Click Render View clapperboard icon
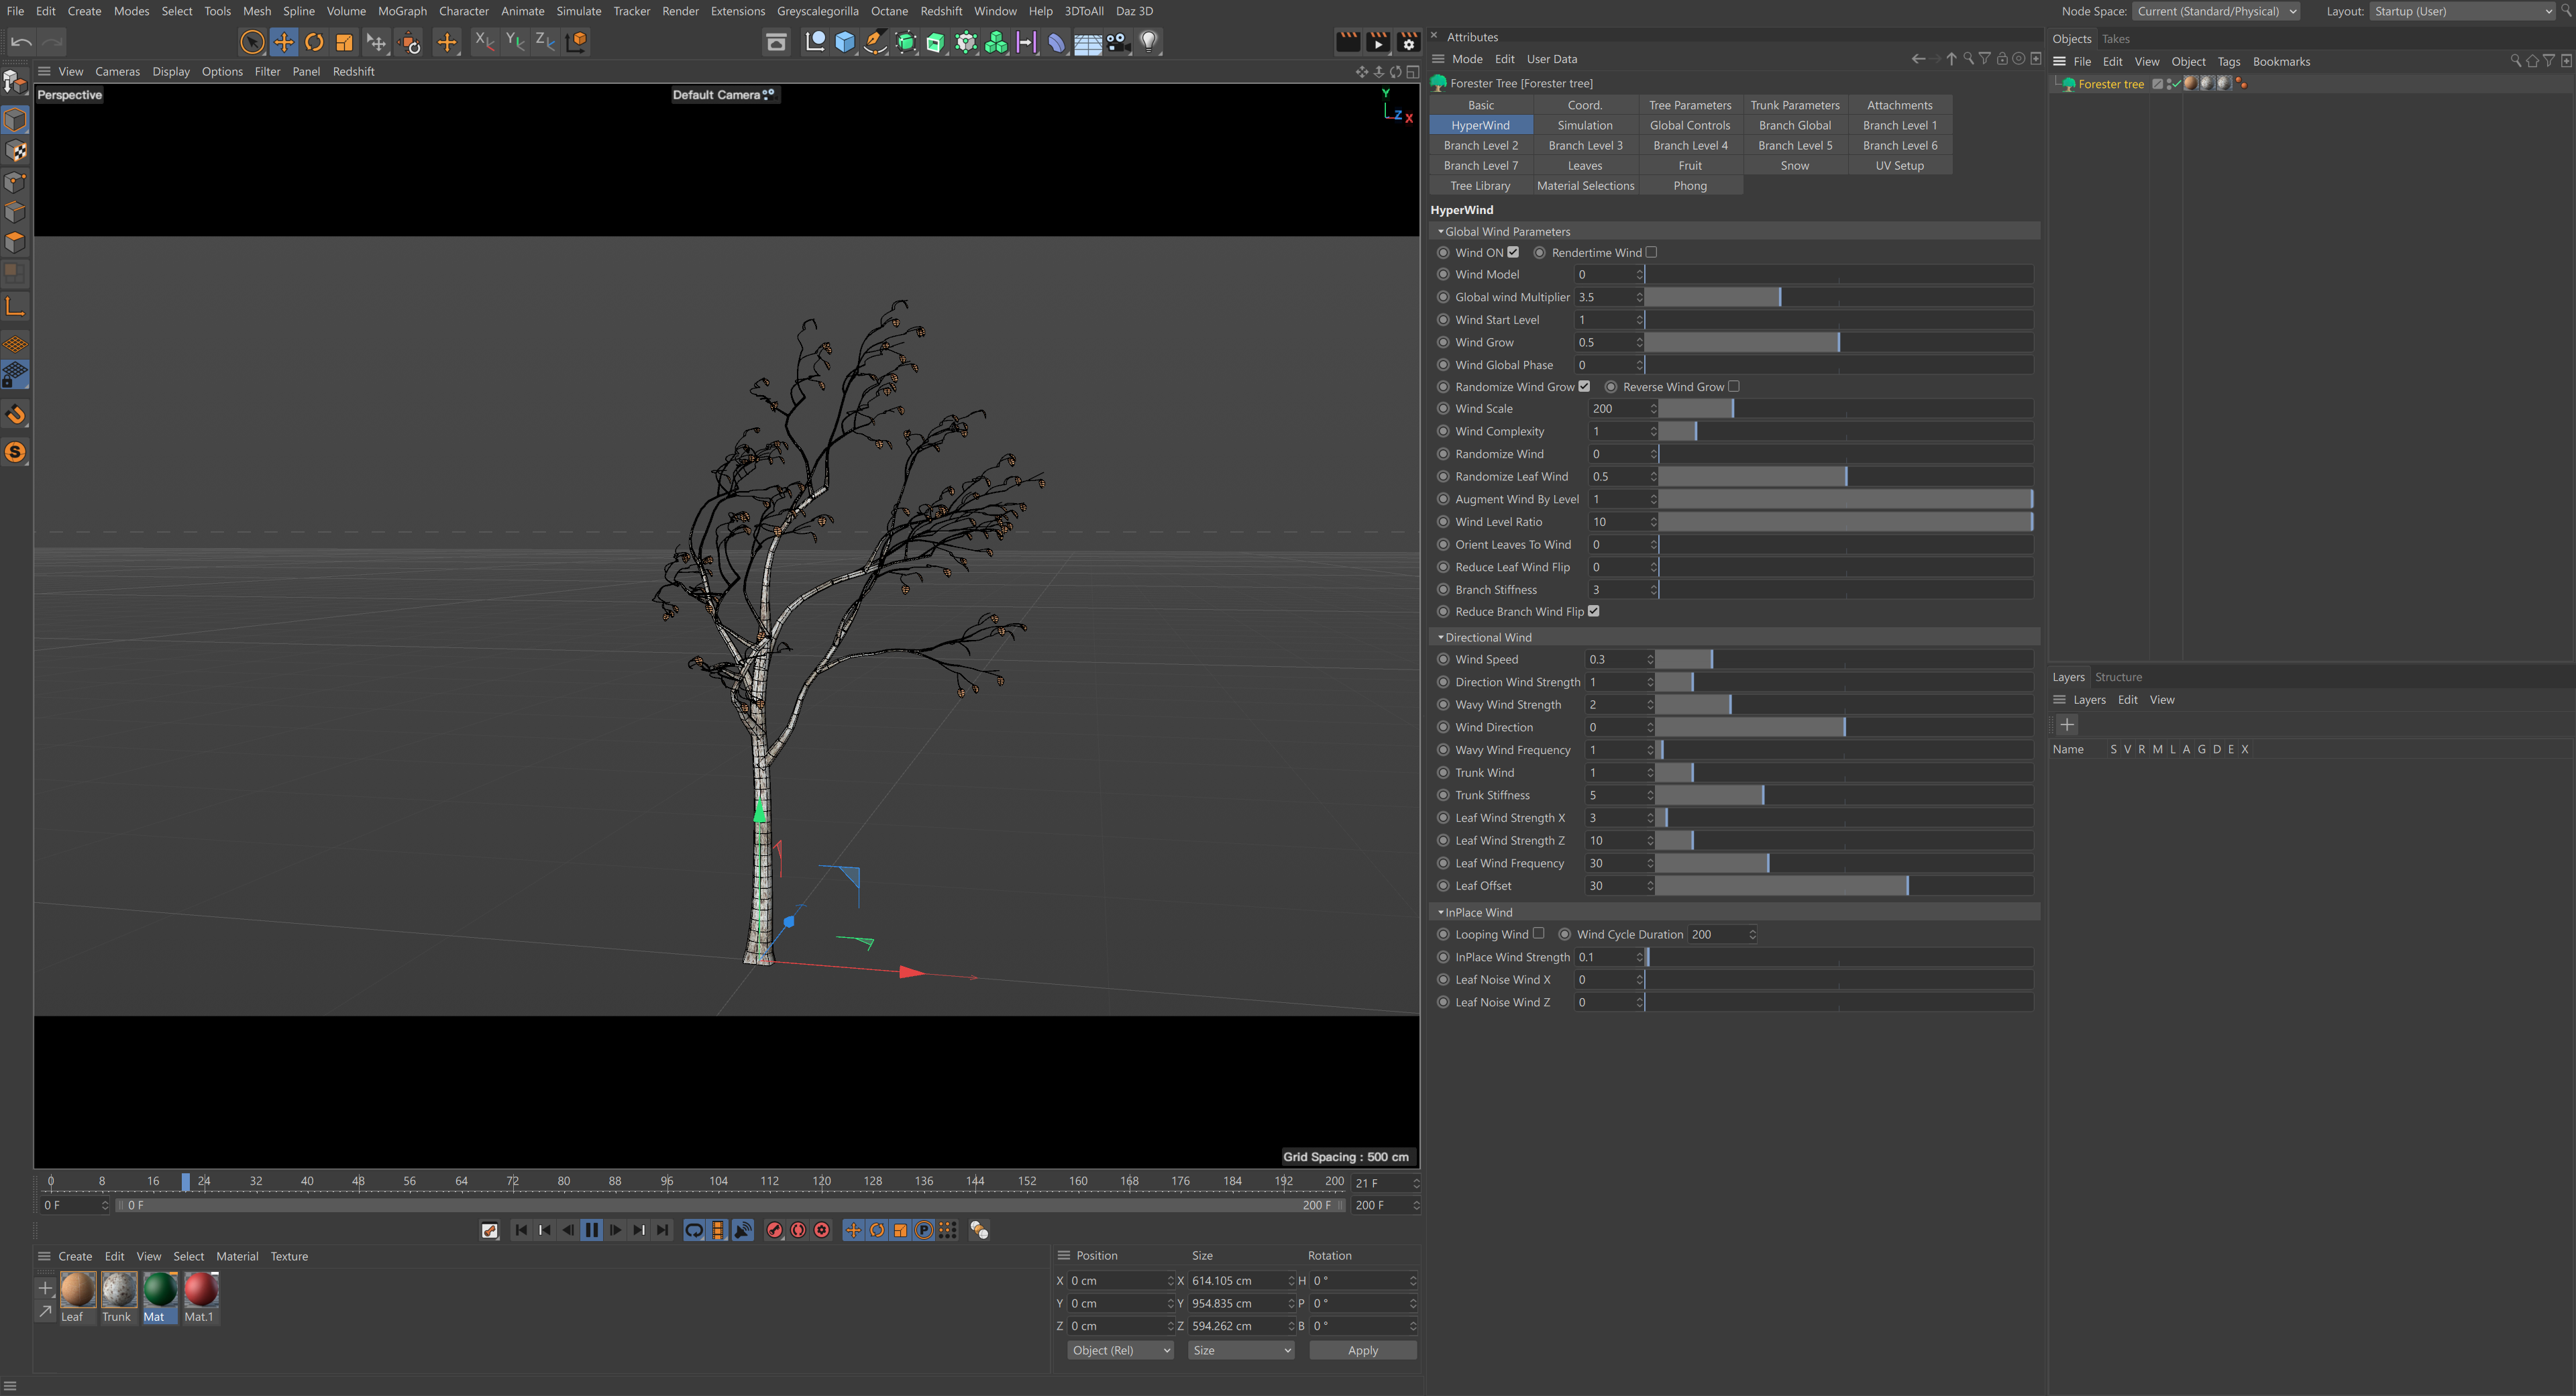The image size is (2576, 1396). coord(1348,42)
